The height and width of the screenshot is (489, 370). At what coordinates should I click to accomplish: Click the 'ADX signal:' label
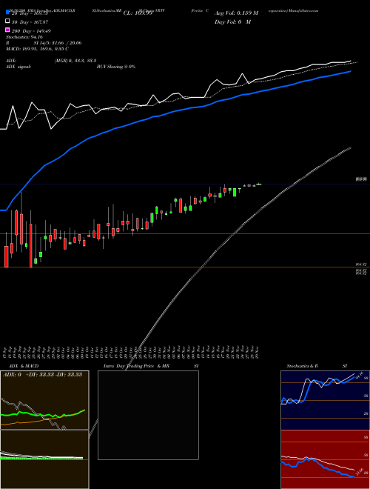tap(18, 67)
